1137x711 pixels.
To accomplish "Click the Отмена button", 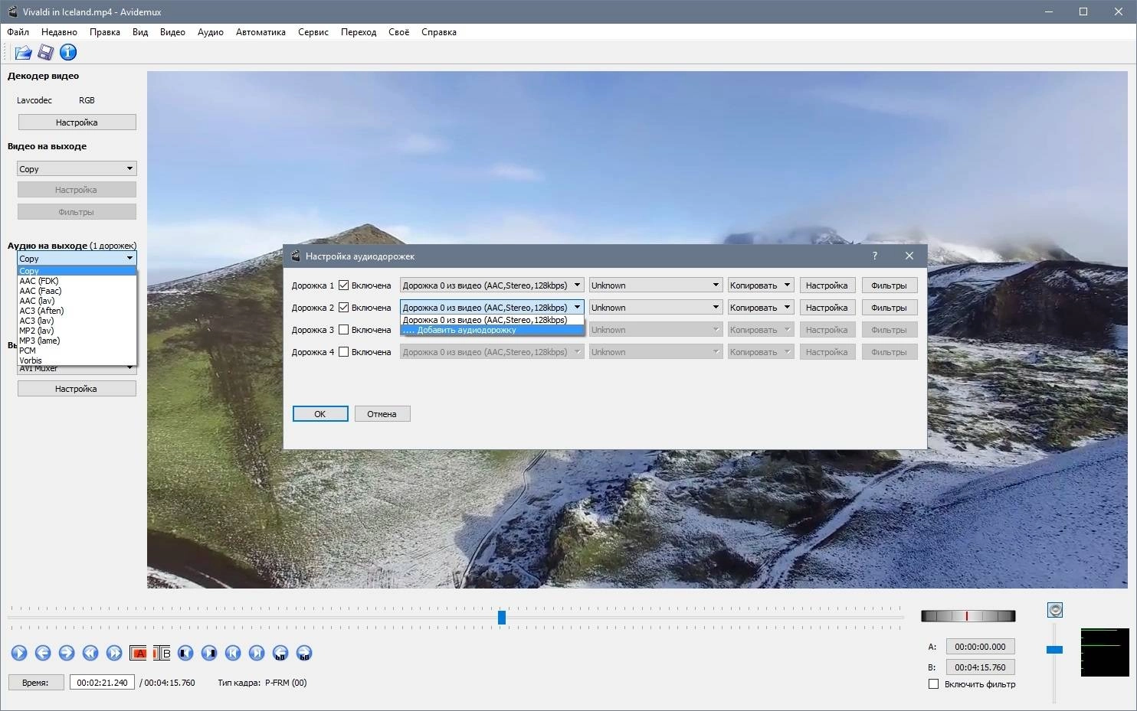I will coord(382,414).
